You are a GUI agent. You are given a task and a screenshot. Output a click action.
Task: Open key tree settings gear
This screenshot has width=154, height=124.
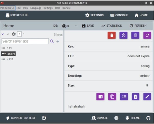click(x=14, y=34)
